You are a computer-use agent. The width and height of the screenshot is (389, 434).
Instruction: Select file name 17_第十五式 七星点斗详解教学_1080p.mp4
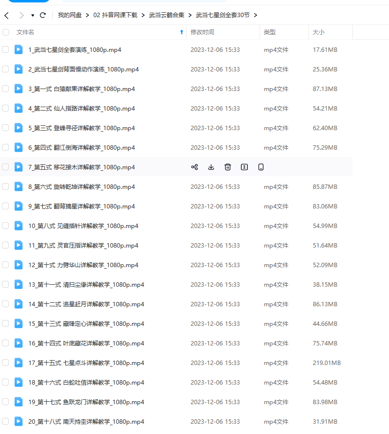pos(86,363)
